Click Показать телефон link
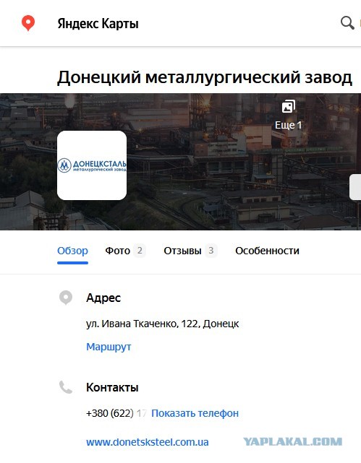Screen dimensions: 361x463 195,413
